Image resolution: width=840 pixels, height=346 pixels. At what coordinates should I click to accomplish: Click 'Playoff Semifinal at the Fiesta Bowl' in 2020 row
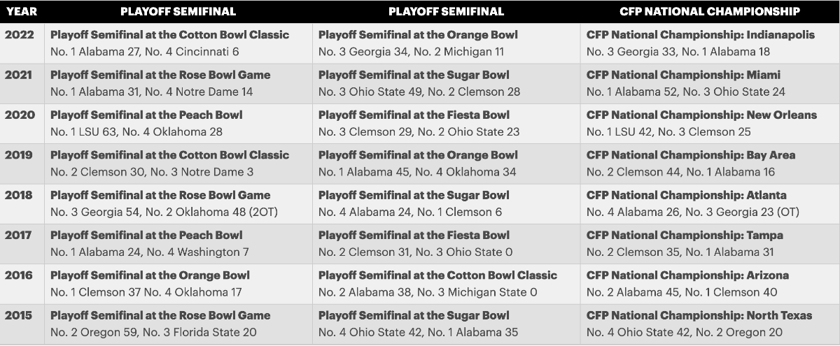pos(414,115)
